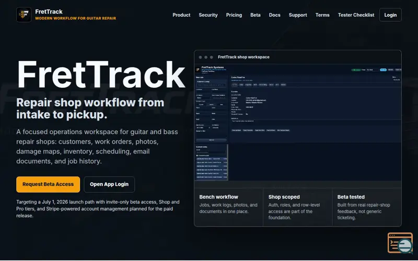
Task: Open the Pricing nav link
Action: (234, 15)
